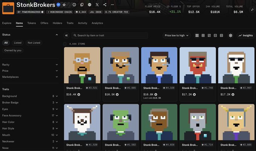The width and height of the screenshot is (256, 151).
Task: Expand the Hair Color trait filter
Action: click(x=30, y=122)
